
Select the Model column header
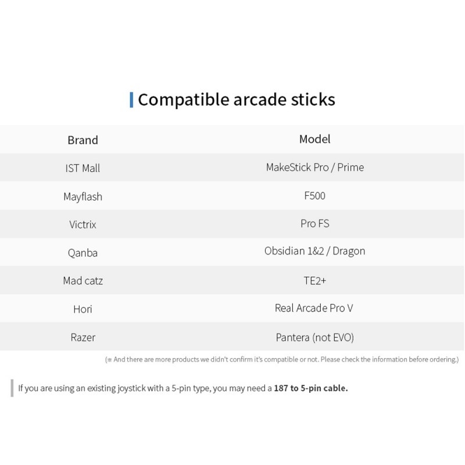(314, 139)
